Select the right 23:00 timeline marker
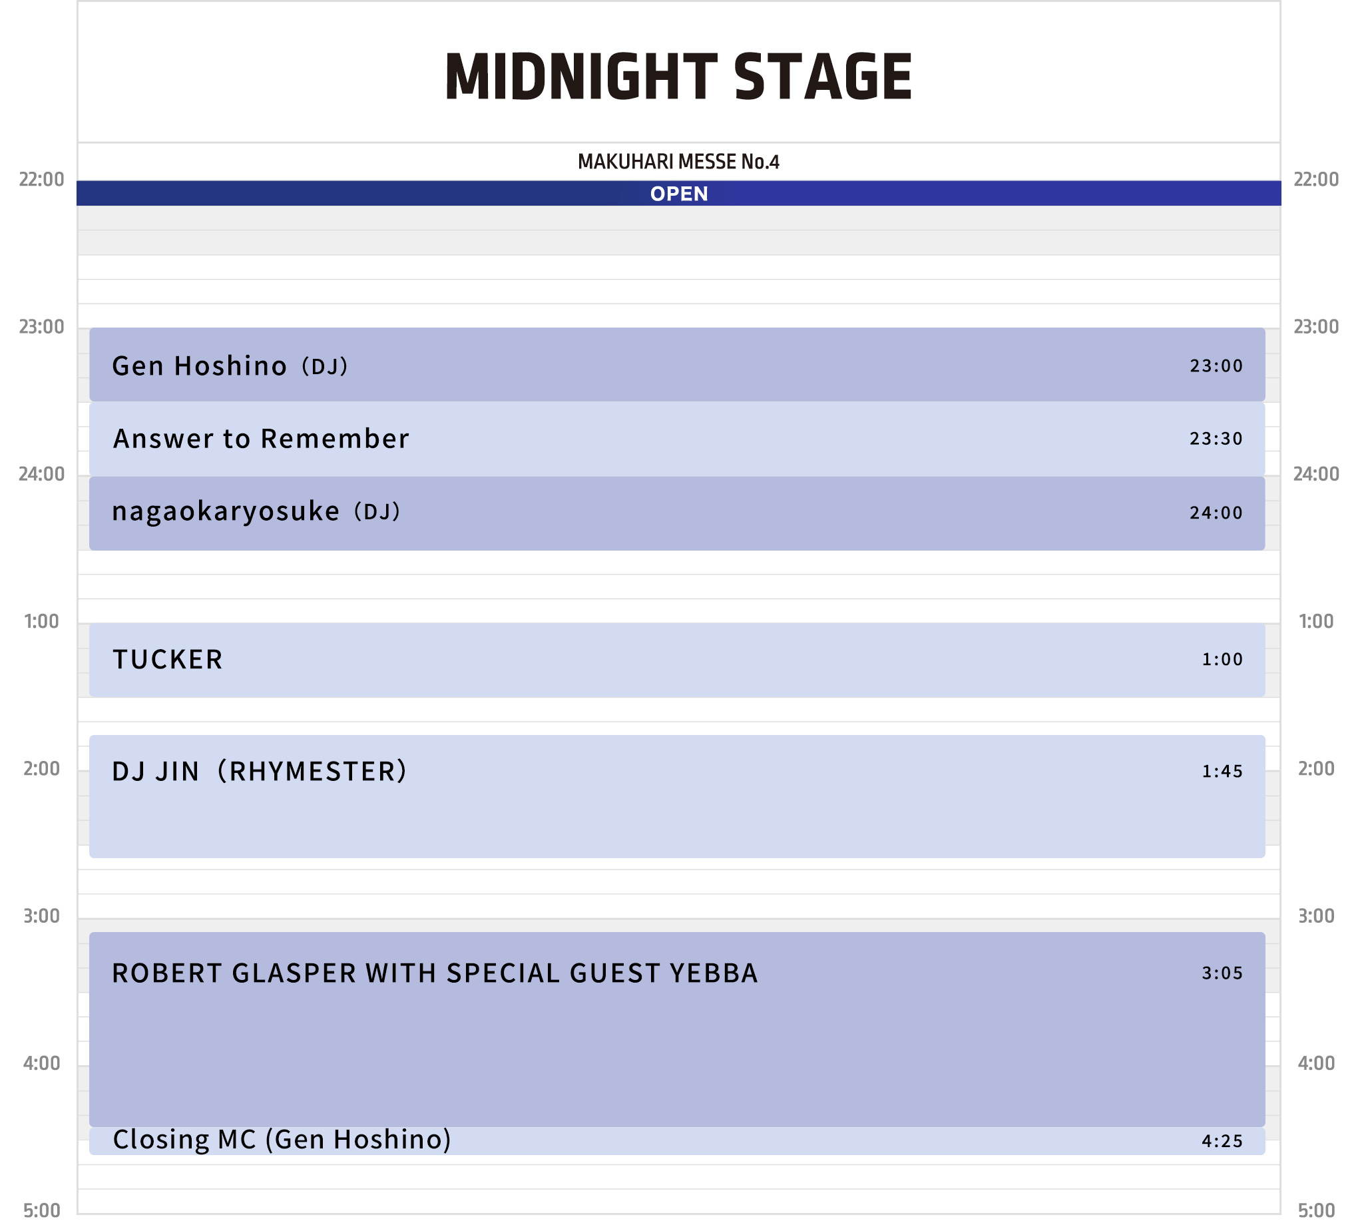1358x1225 pixels. [x=1315, y=326]
